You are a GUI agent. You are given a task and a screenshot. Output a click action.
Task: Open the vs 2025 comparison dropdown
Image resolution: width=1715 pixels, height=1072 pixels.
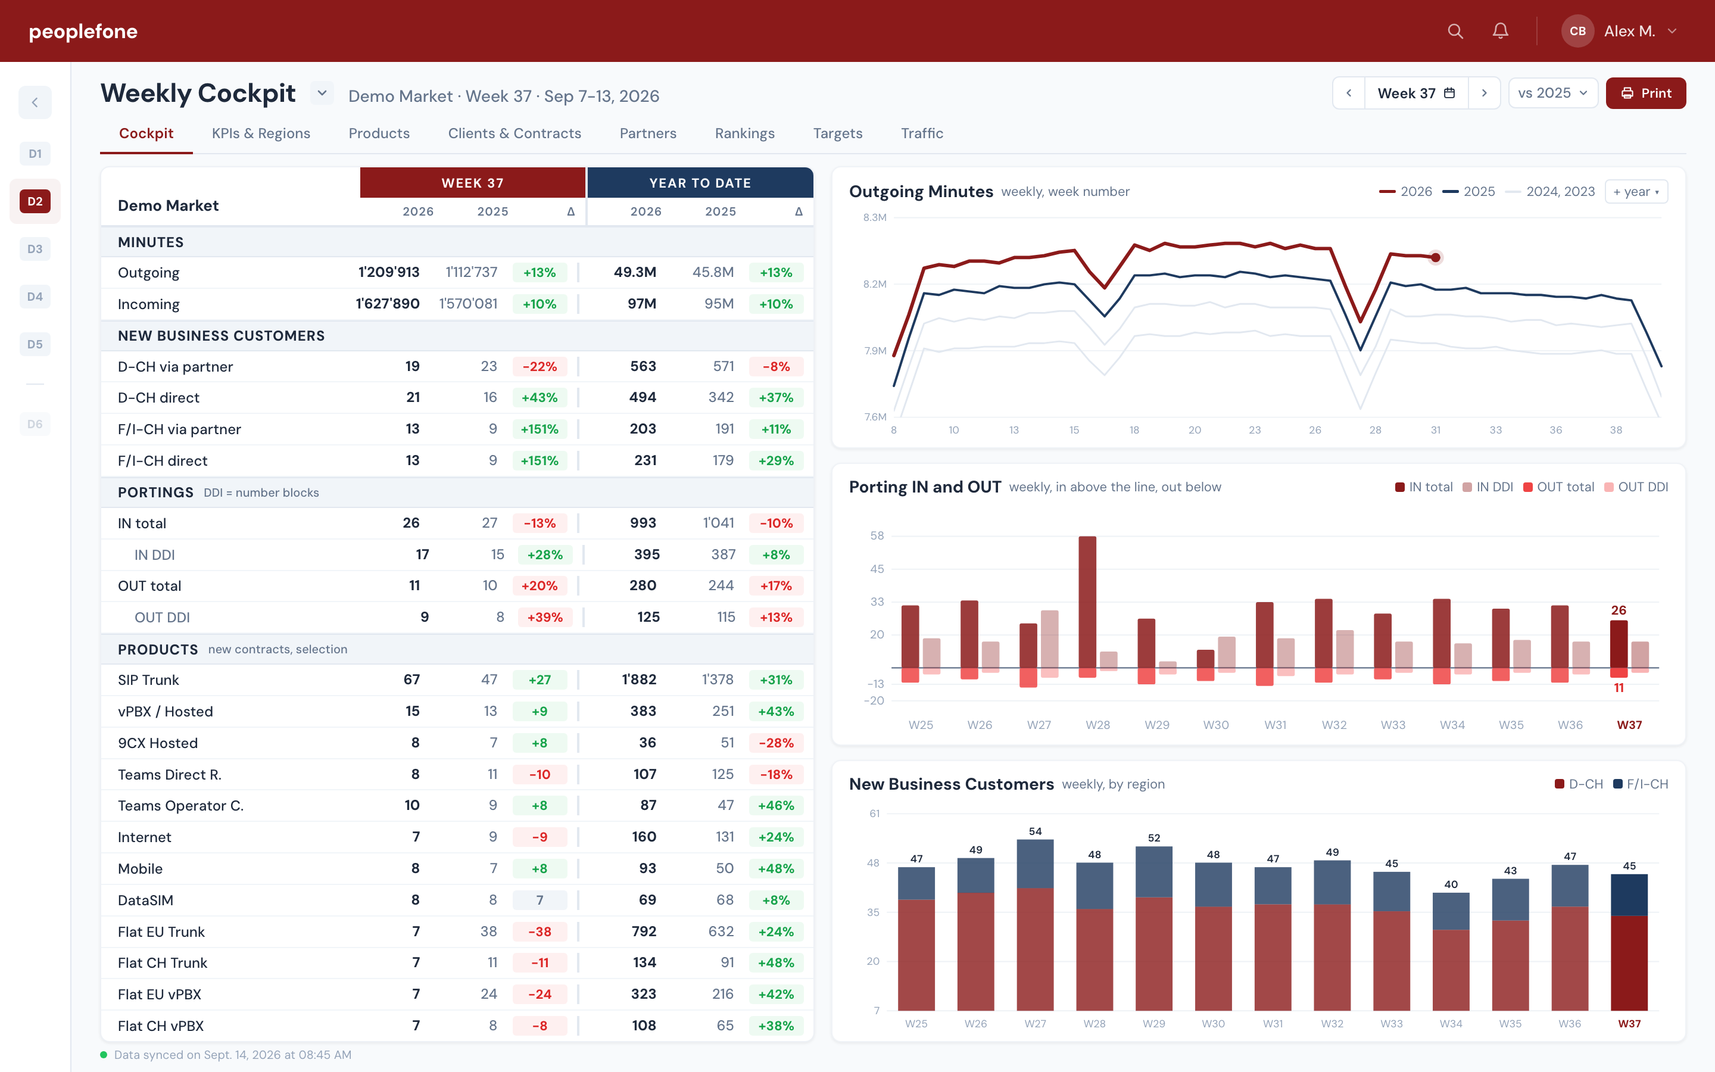pos(1552,93)
